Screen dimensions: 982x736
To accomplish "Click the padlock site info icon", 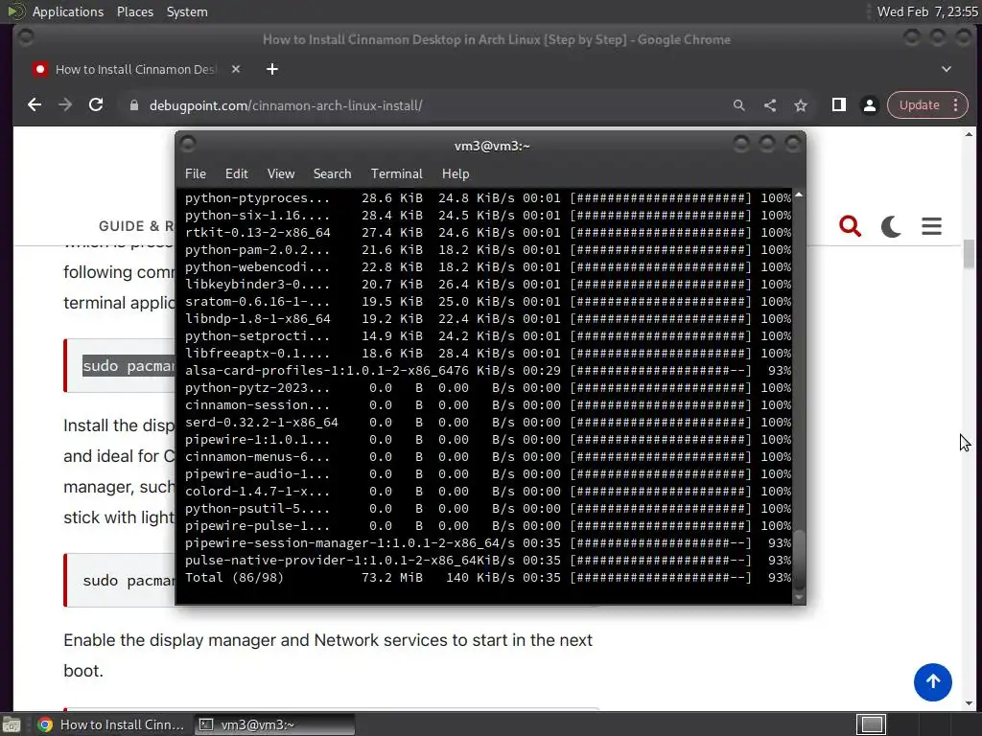I will click(x=133, y=105).
